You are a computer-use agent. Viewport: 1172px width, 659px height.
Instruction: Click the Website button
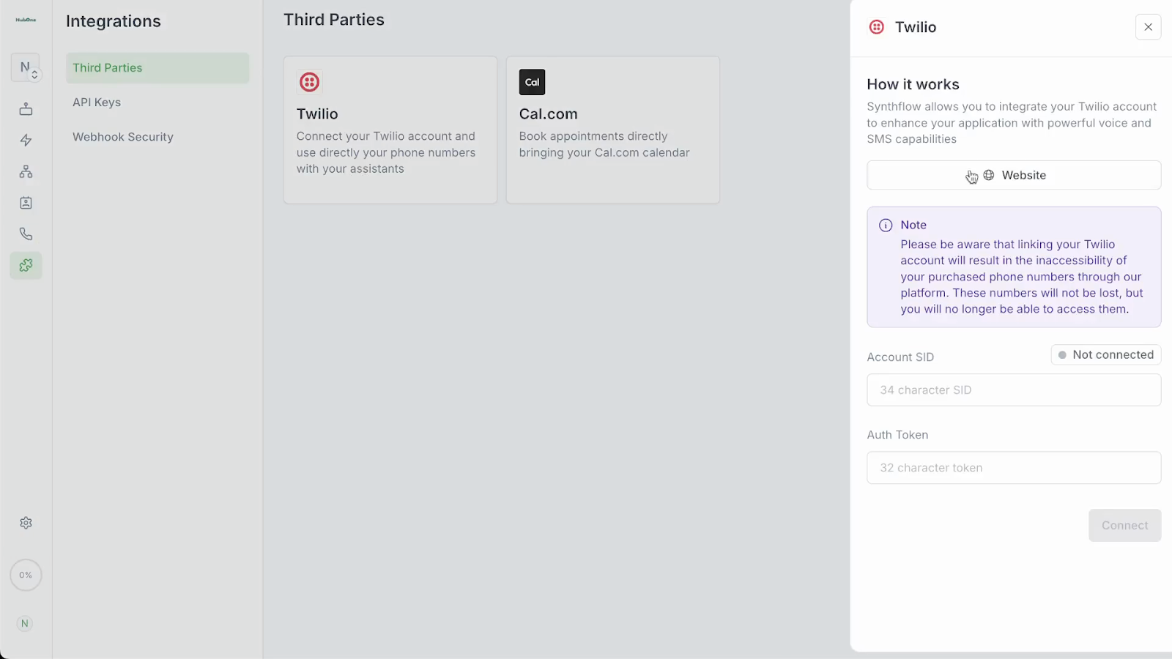point(1014,175)
